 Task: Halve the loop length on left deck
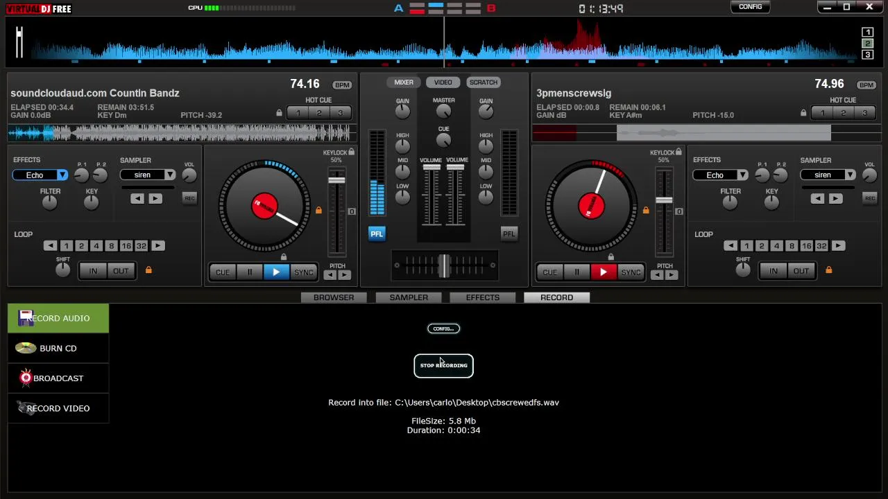tap(50, 246)
